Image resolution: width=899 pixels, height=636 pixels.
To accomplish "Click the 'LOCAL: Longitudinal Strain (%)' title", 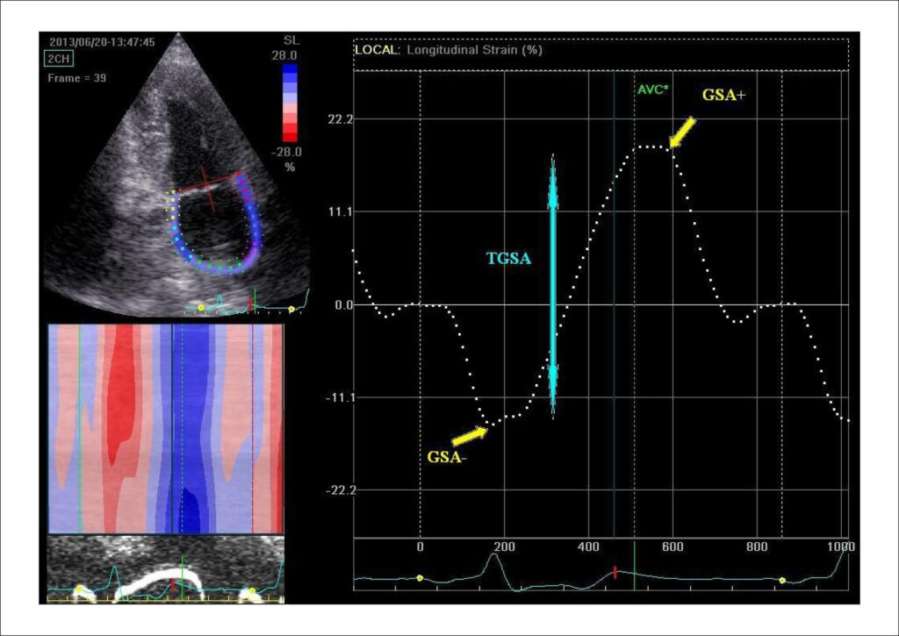I will 449,50.
